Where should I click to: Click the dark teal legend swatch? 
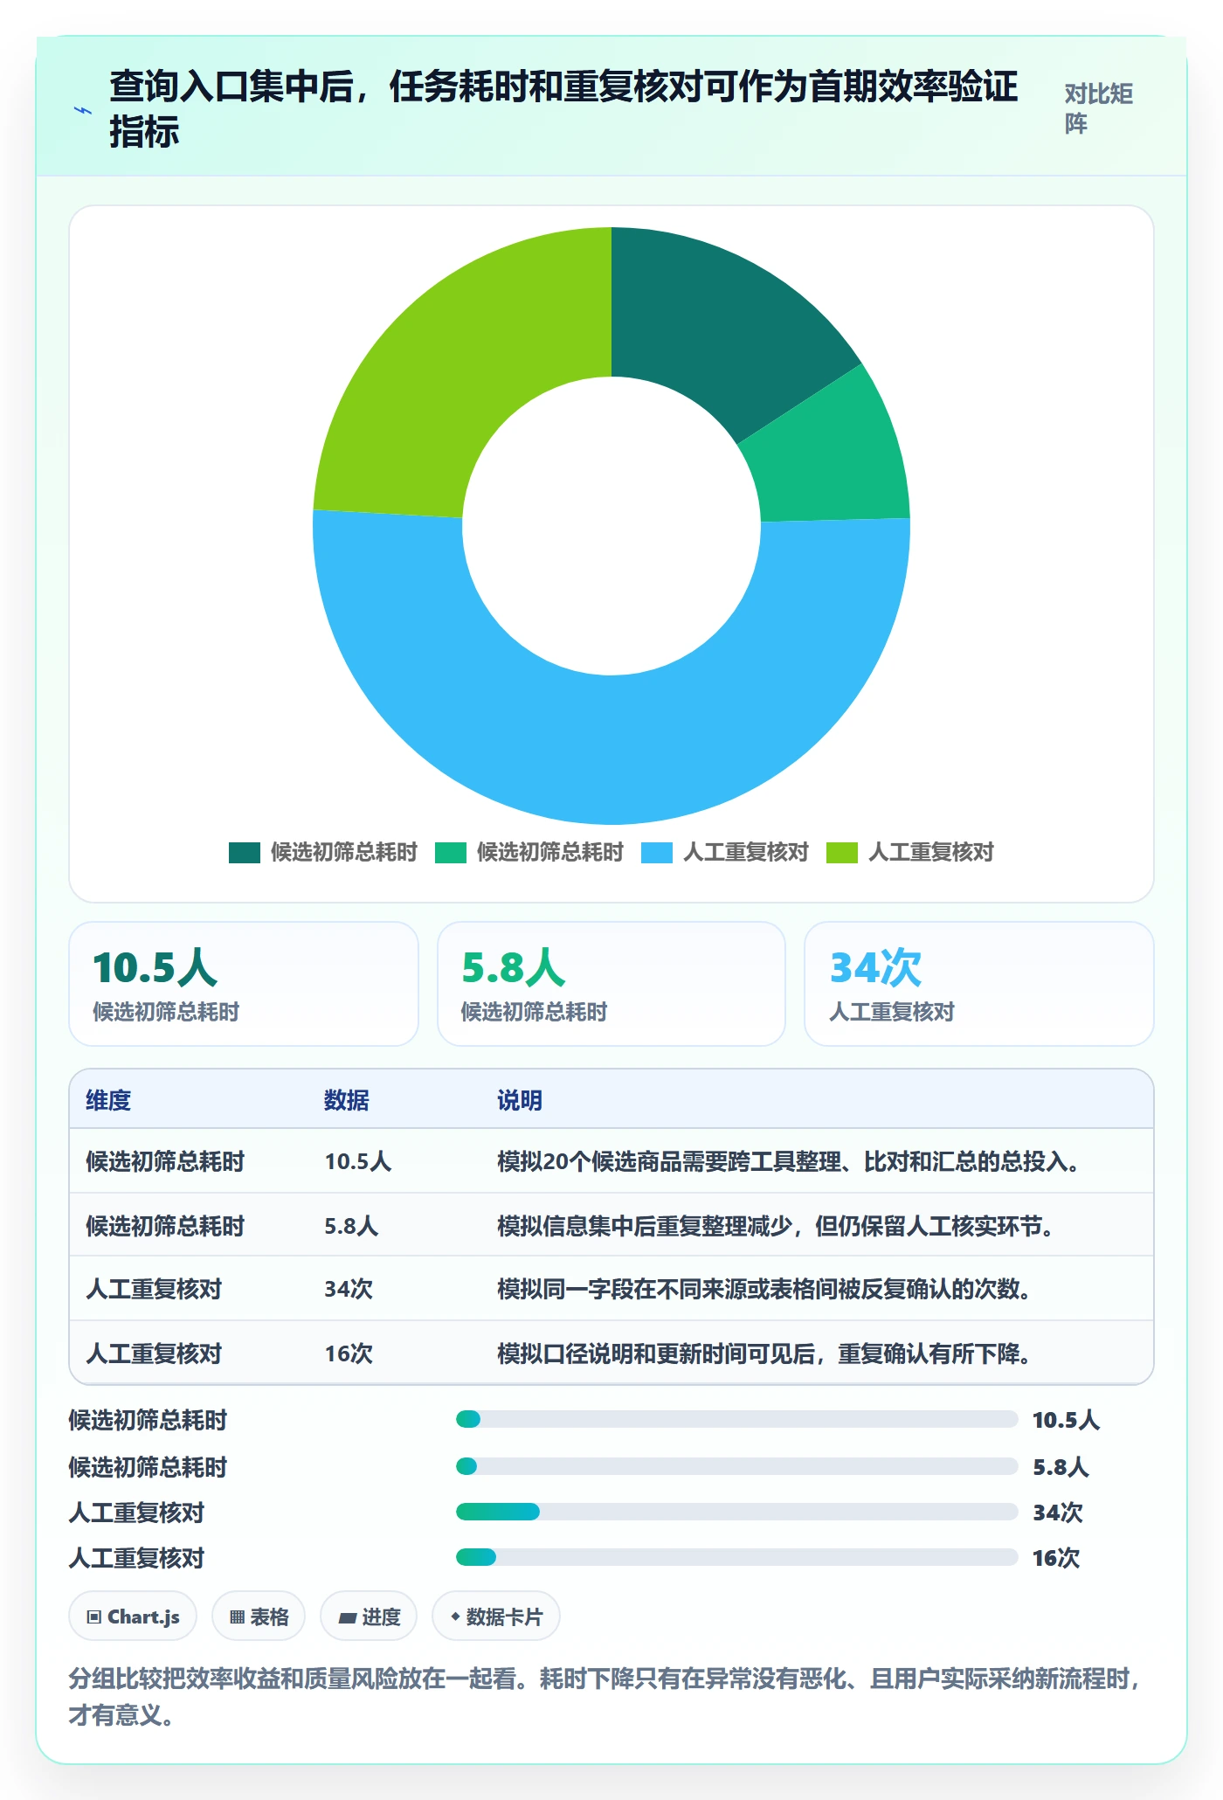coord(245,852)
